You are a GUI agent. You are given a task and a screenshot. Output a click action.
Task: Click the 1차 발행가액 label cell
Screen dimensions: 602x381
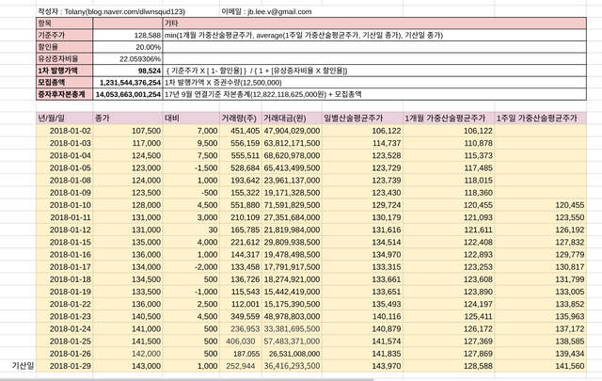tap(65, 71)
